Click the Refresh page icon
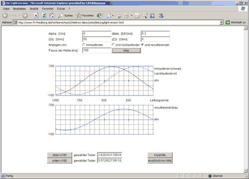 44,15
